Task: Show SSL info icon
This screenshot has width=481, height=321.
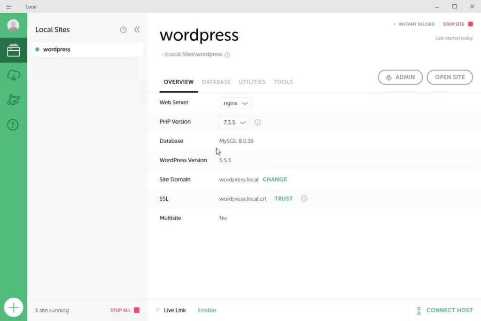Action: [304, 198]
